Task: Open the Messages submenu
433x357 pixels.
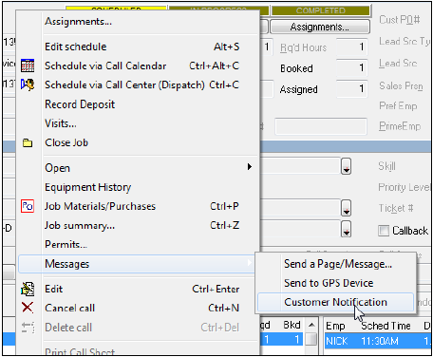Action: click(x=137, y=264)
